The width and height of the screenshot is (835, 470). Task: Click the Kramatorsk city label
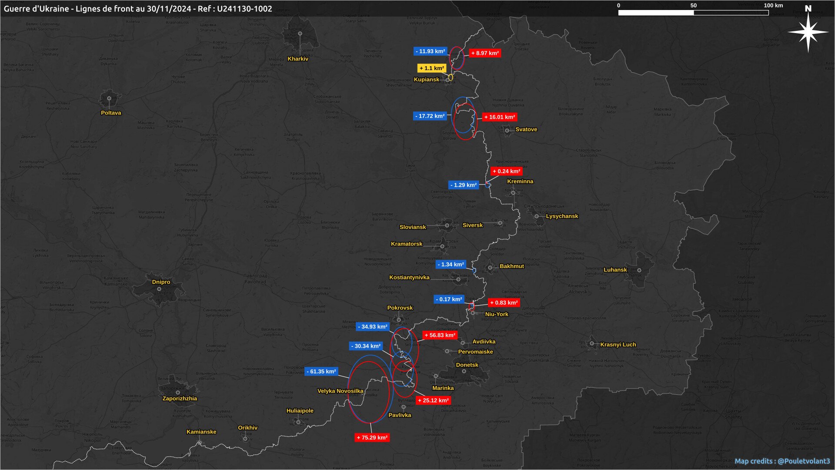point(407,244)
